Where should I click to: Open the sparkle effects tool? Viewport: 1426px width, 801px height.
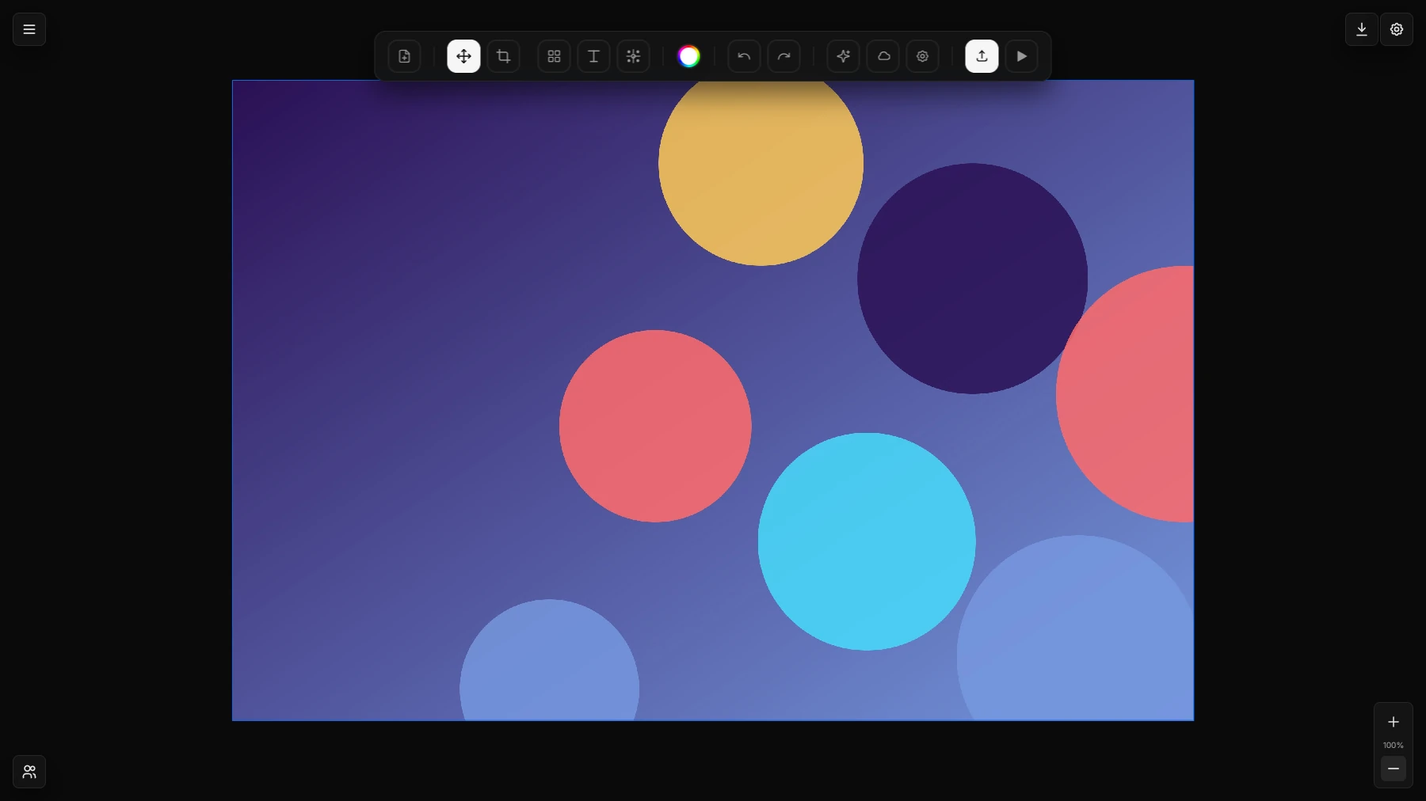click(633, 56)
